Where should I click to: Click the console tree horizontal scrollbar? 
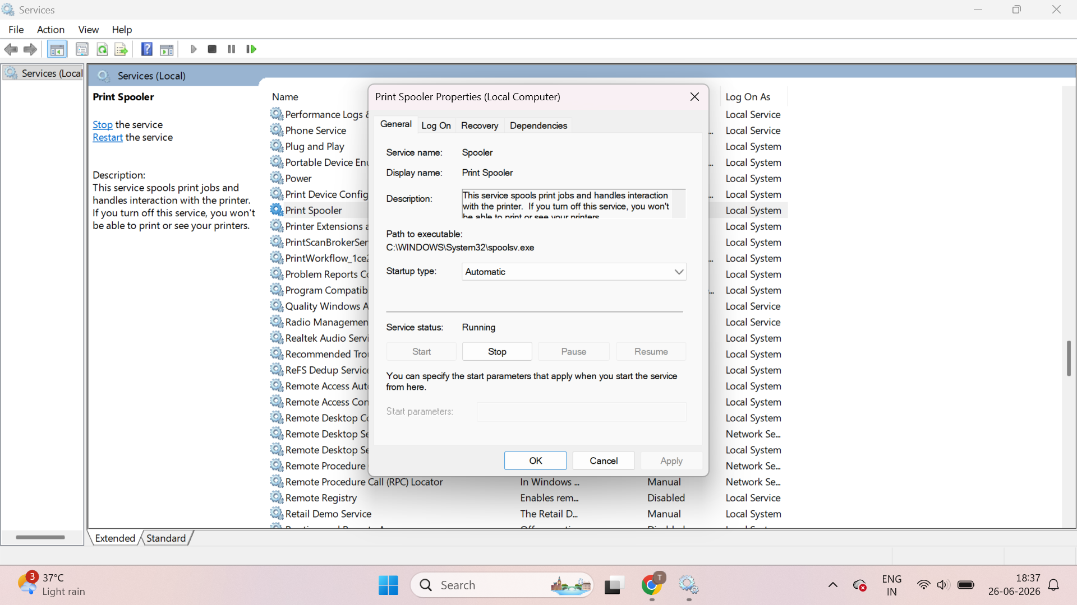tap(40, 537)
